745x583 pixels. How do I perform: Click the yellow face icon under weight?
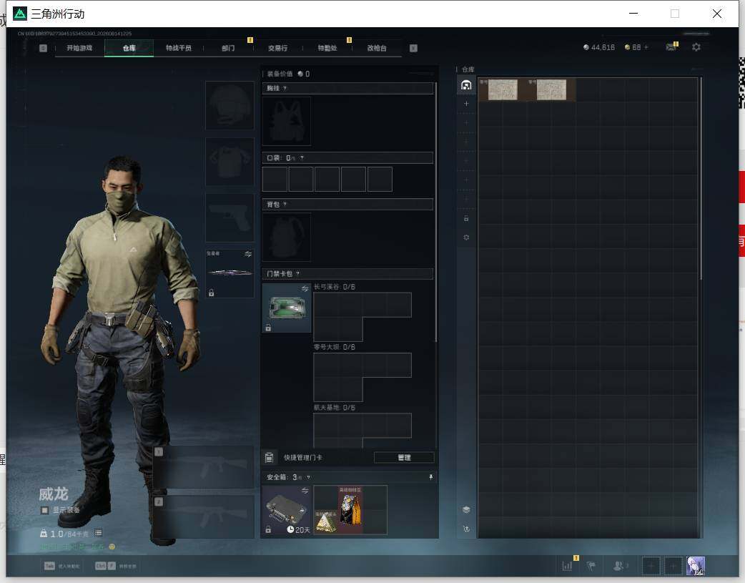pyautogui.click(x=112, y=547)
